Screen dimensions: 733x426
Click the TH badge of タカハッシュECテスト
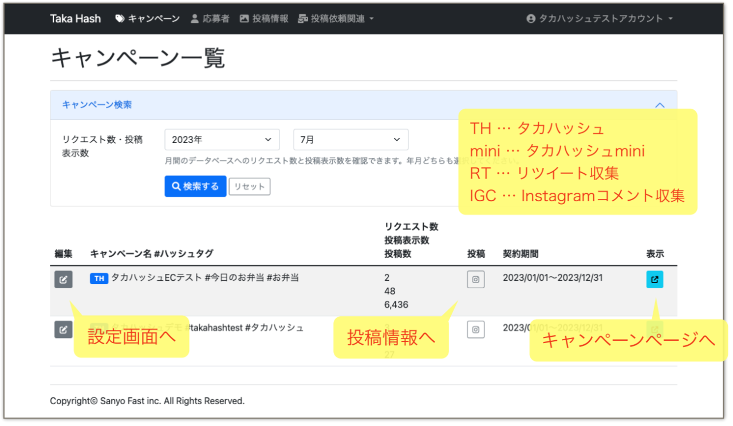click(x=99, y=278)
